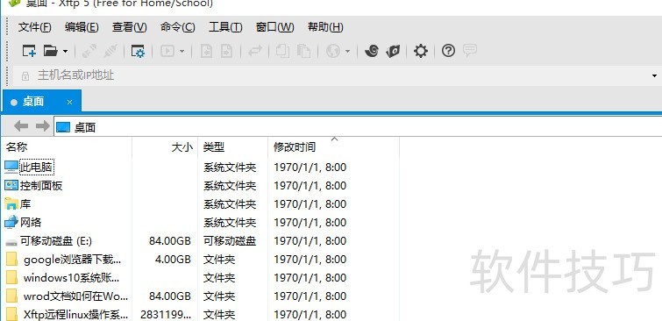Select the 控制面板 item

pos(41,186)
